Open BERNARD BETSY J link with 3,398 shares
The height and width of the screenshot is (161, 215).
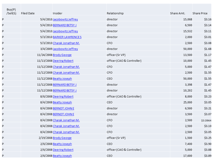click(x=65, y=85)
